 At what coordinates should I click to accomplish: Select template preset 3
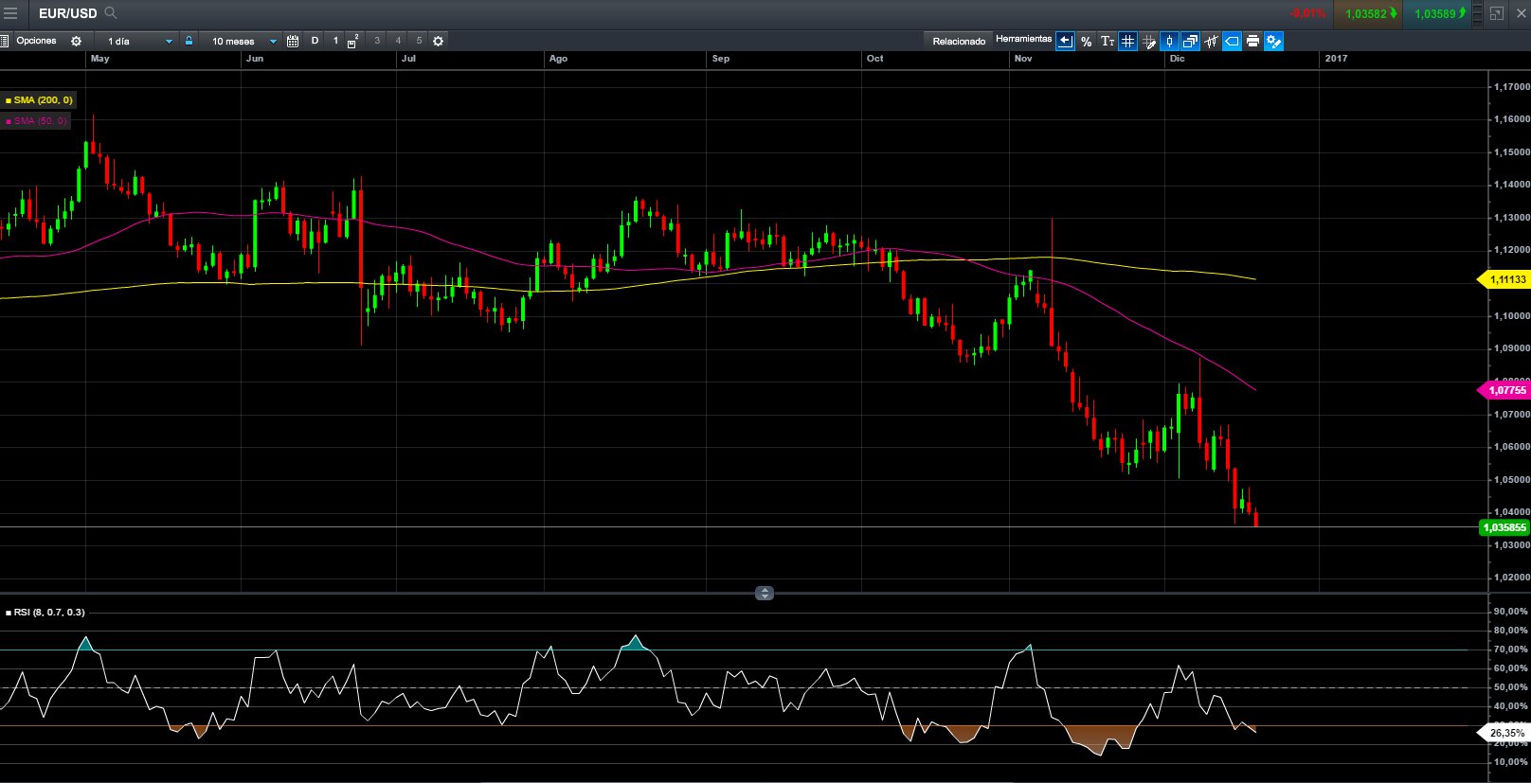point(377,41)
